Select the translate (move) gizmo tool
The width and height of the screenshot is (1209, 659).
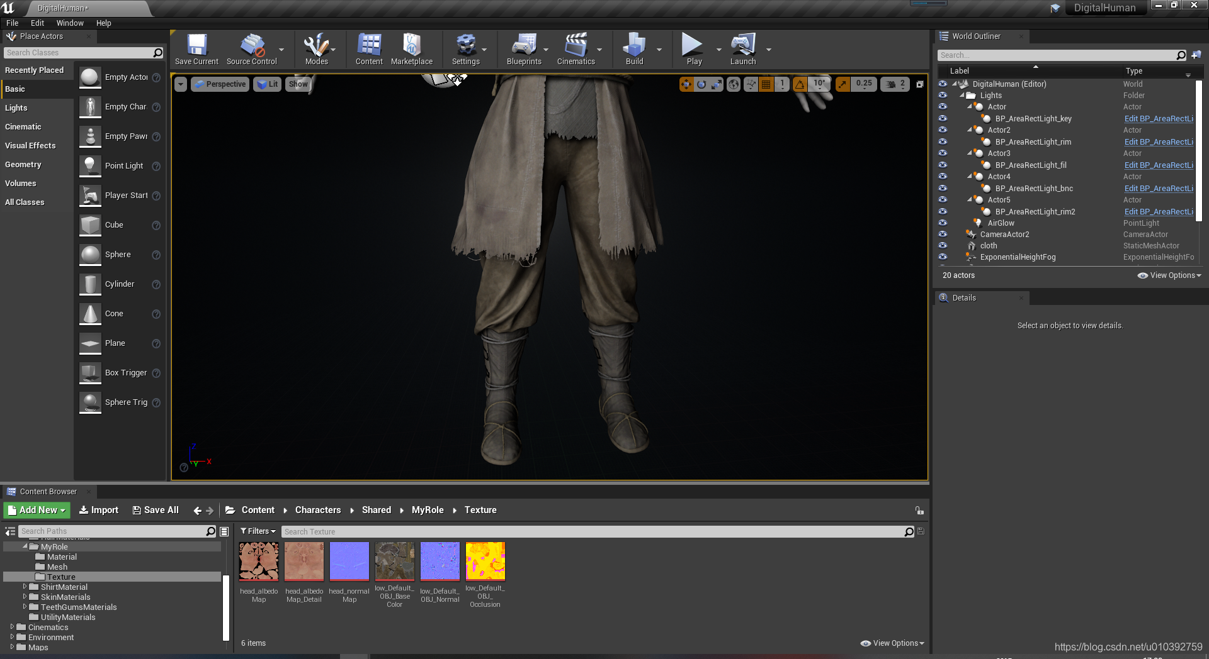(x=686, y=84)
